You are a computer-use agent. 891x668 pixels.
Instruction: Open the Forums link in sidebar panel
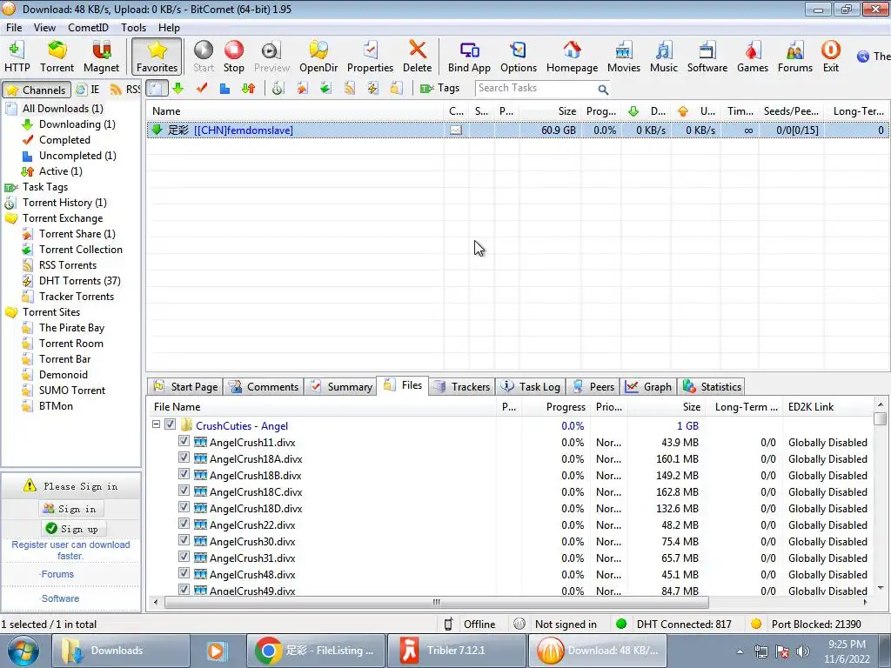[57, 574]
